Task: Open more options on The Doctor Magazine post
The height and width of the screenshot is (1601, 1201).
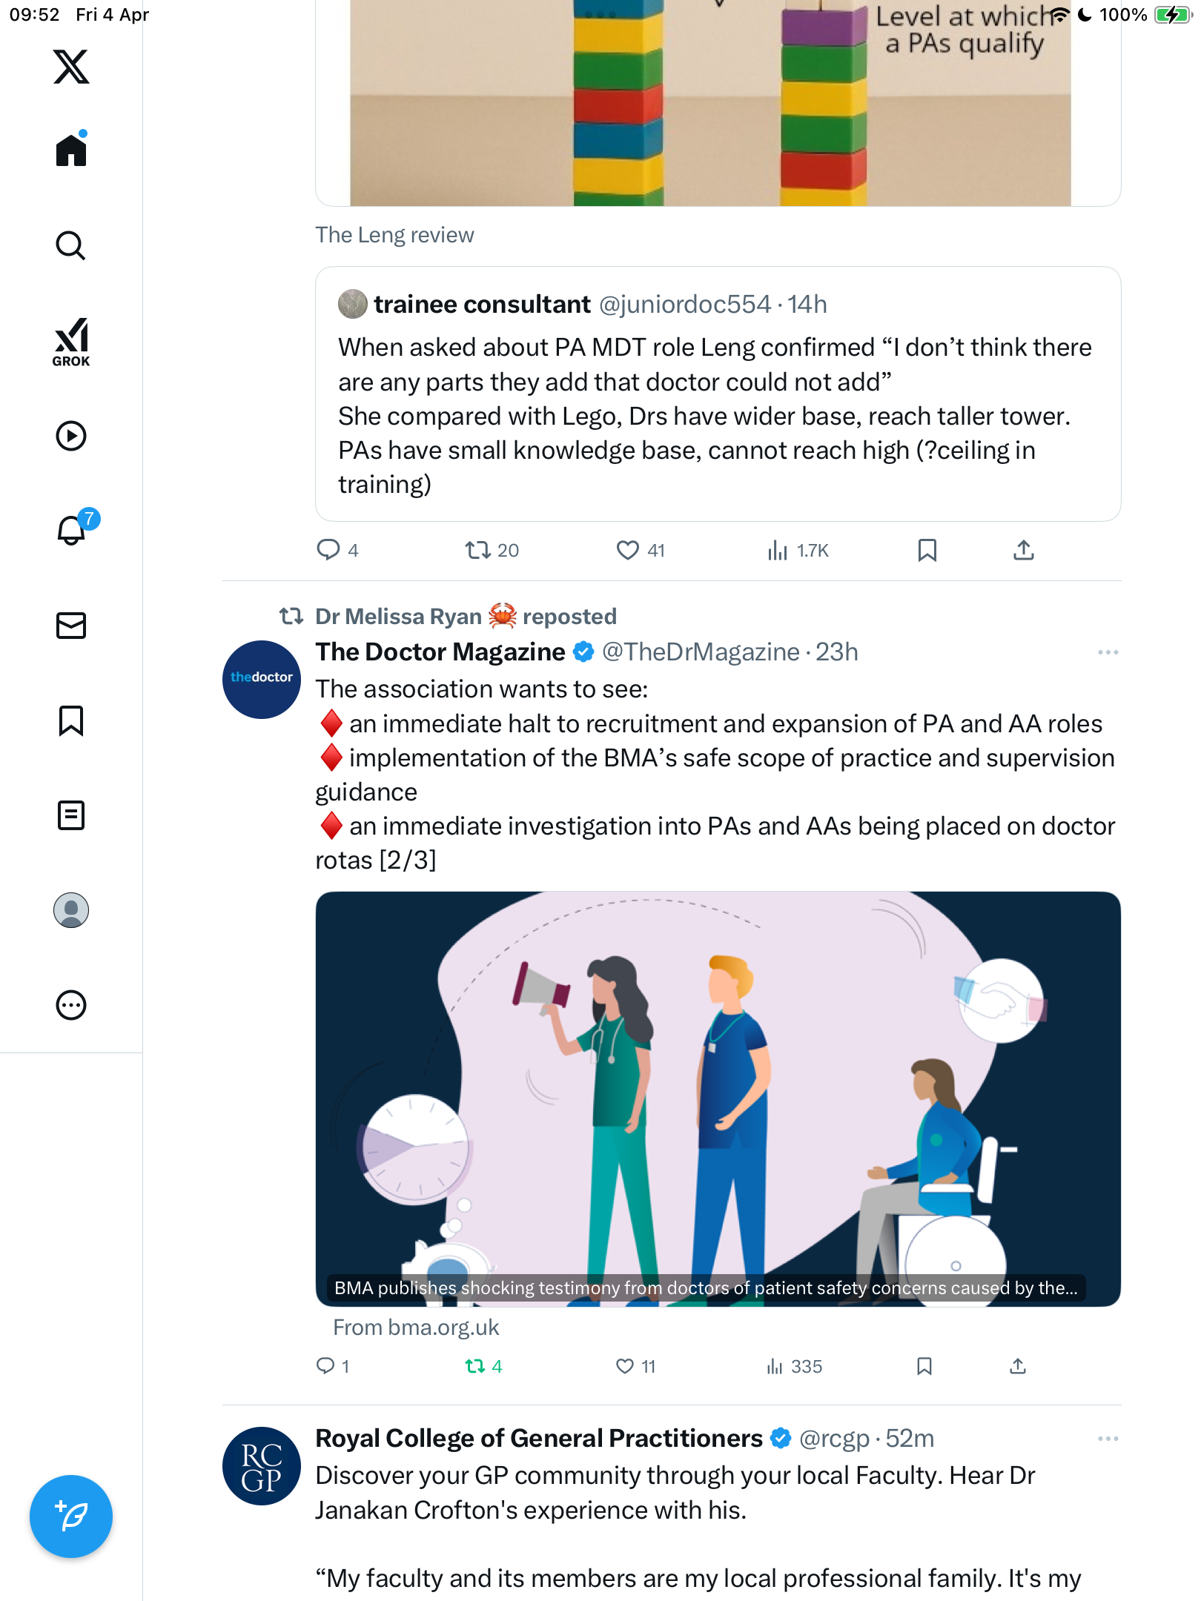Action: 1108,652
